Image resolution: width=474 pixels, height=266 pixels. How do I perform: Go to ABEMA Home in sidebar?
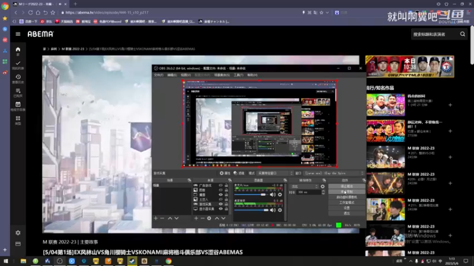[18, 50]
